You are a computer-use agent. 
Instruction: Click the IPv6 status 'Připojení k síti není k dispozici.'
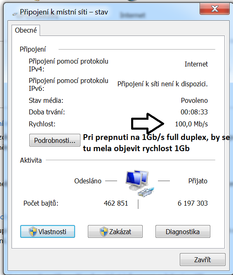pos(162,84)
